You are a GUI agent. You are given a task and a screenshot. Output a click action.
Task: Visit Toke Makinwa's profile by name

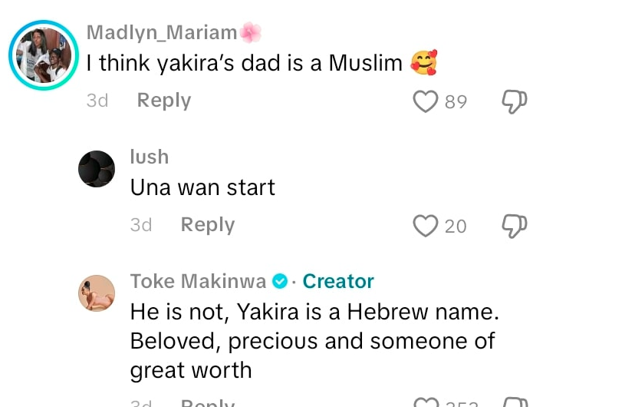point(198,282)
